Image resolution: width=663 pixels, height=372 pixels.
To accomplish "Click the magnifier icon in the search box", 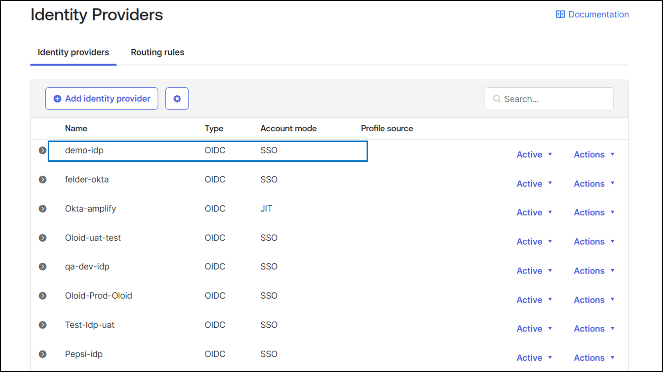I will [x=497, y=99].
